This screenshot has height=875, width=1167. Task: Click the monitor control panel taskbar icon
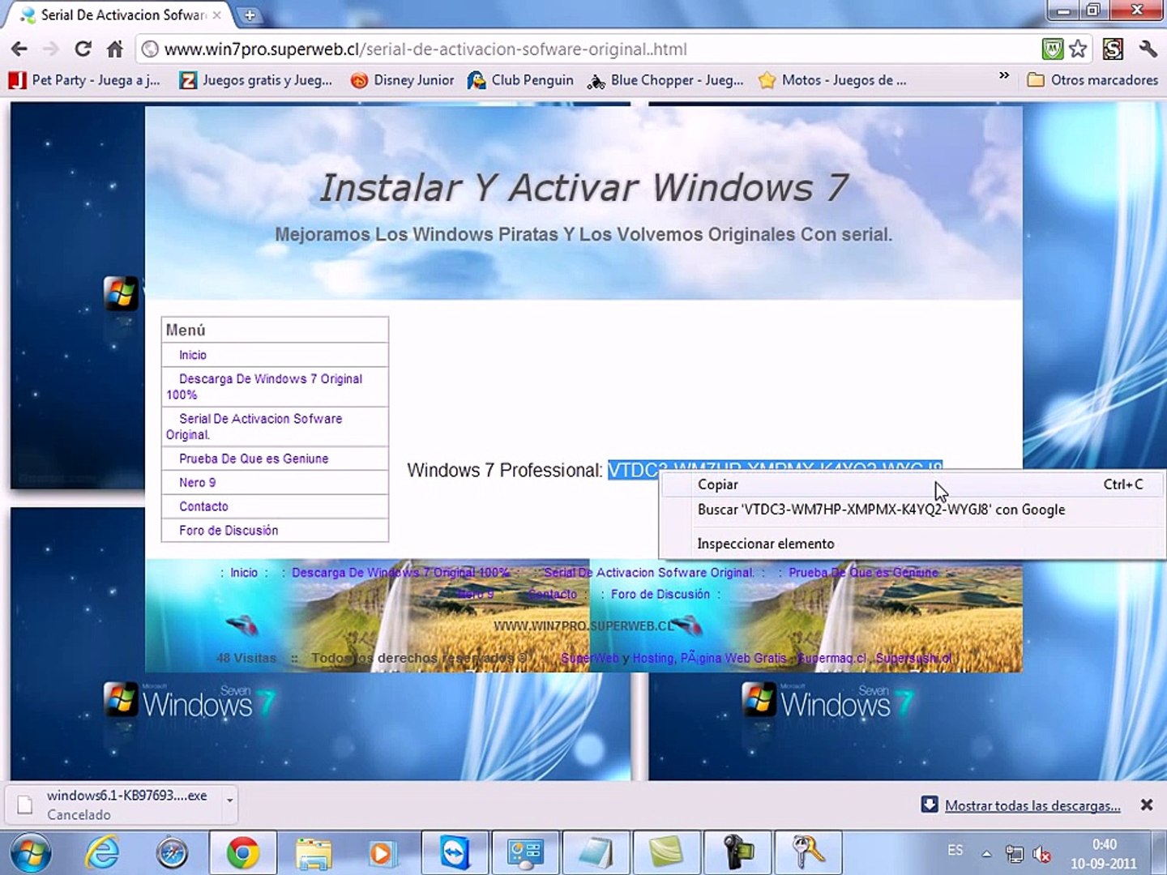(525, 853)
